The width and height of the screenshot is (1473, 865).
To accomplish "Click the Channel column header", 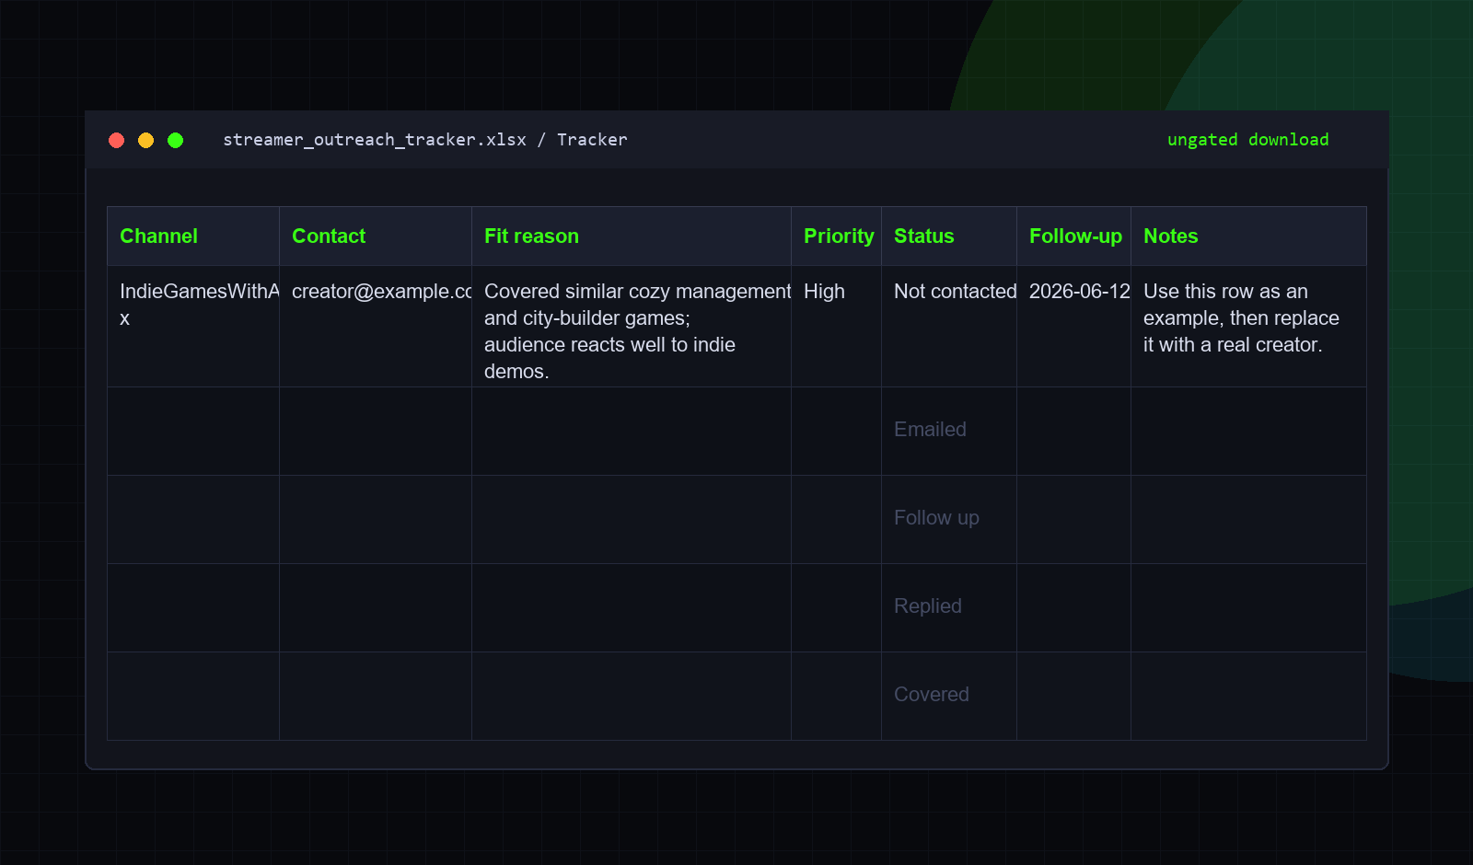I will (193, 236).
